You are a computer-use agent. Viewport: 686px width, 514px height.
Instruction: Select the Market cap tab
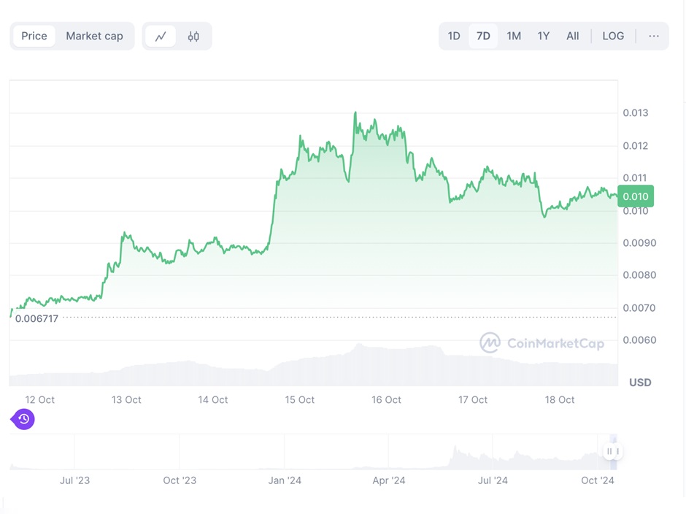[x=94, y=36]
